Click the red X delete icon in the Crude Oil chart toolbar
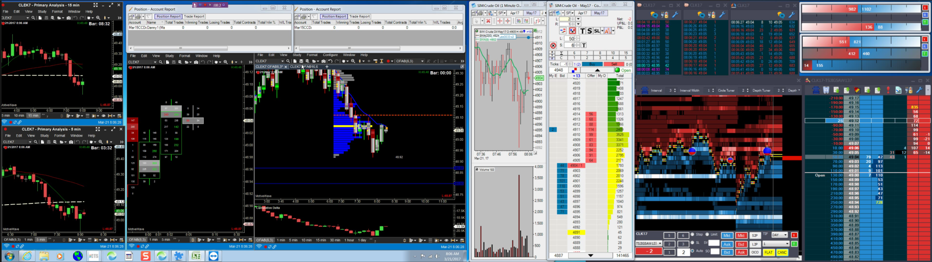Image resolution: width=932 pixels, height=262 pixels. pyautogui.click(x=488, y=21)
